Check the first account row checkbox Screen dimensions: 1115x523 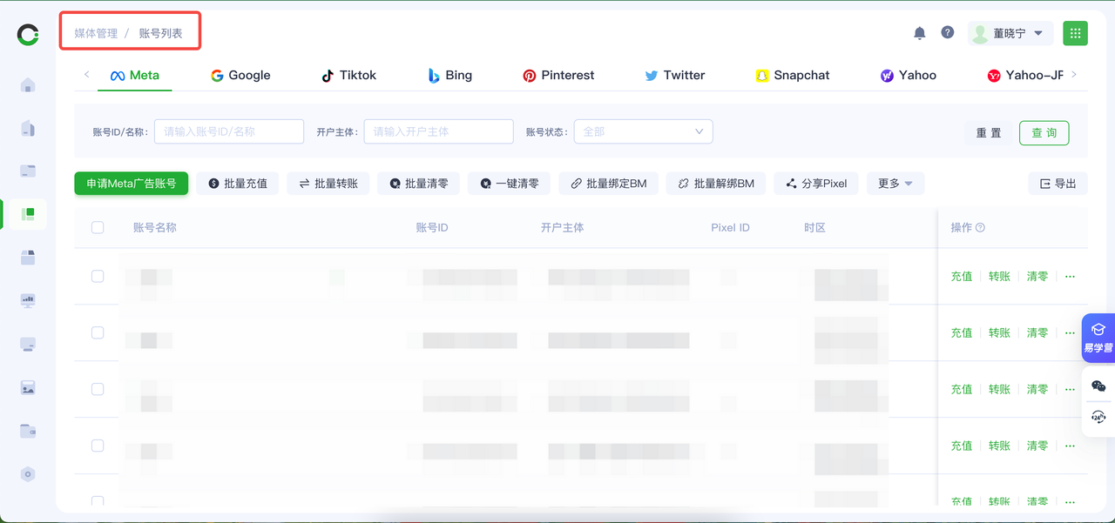98,276
